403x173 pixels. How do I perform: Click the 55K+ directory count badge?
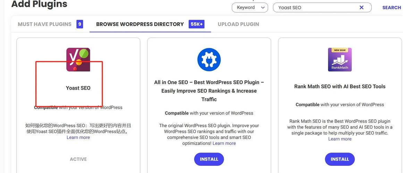click(x=196, y=24)
